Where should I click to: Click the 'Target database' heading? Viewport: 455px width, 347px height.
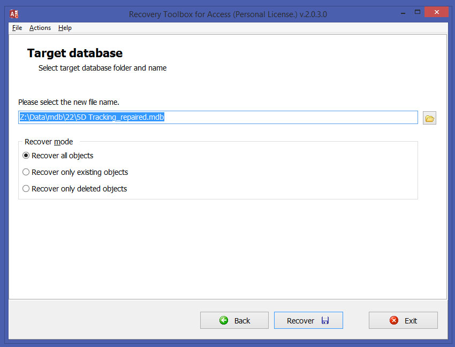(75, 53)
